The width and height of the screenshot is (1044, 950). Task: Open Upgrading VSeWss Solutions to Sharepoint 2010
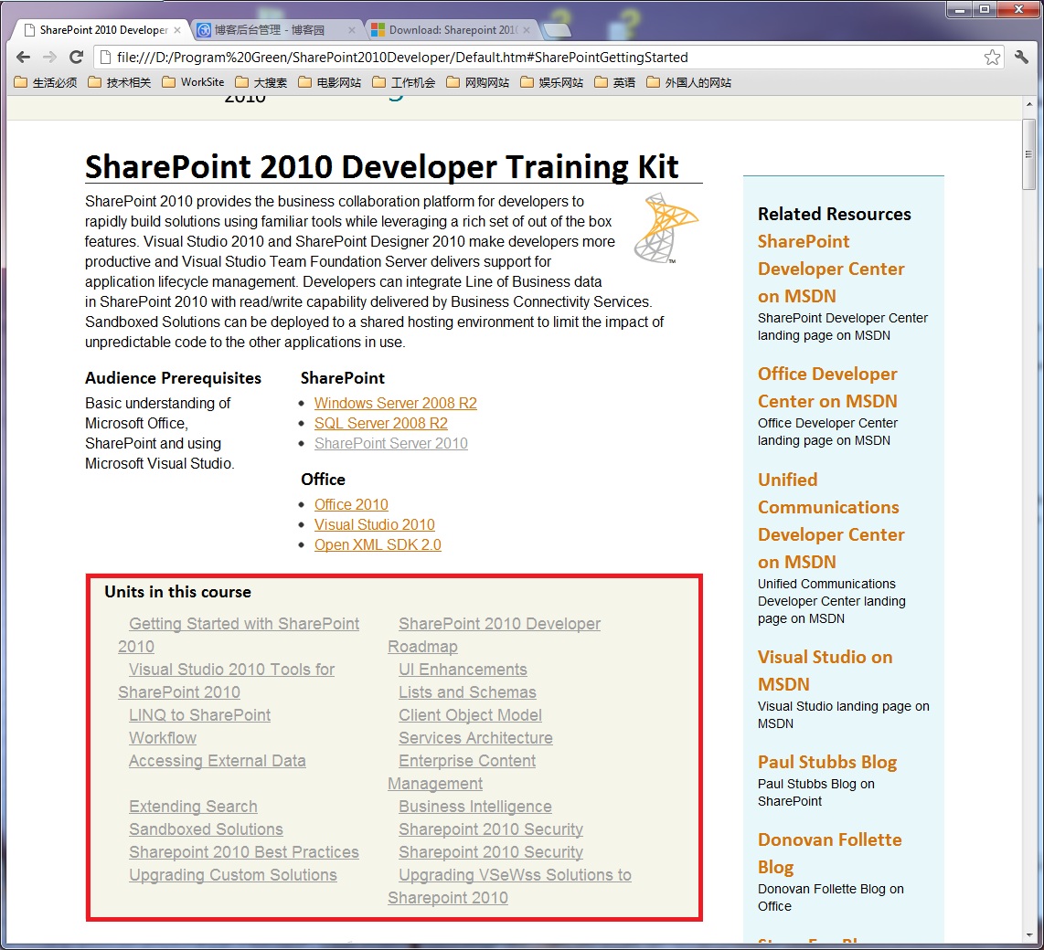click(515, 875)
